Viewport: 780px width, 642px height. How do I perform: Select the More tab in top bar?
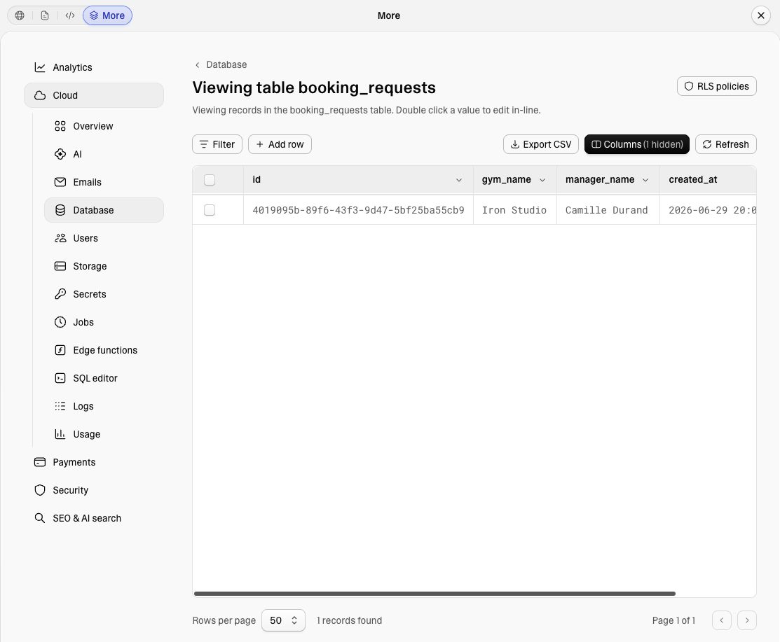(107, 15)
